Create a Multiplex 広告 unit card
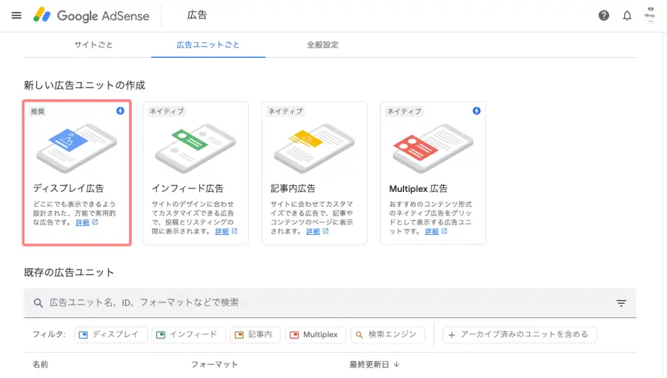This screenshot has width=667, height=378. (433, 173)
